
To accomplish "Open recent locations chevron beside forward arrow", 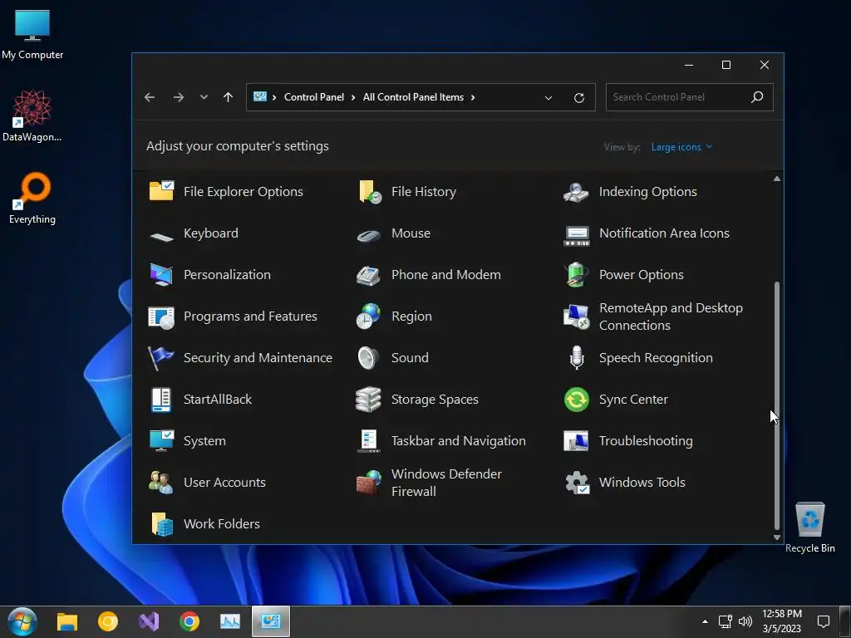I will pos(204,97).
